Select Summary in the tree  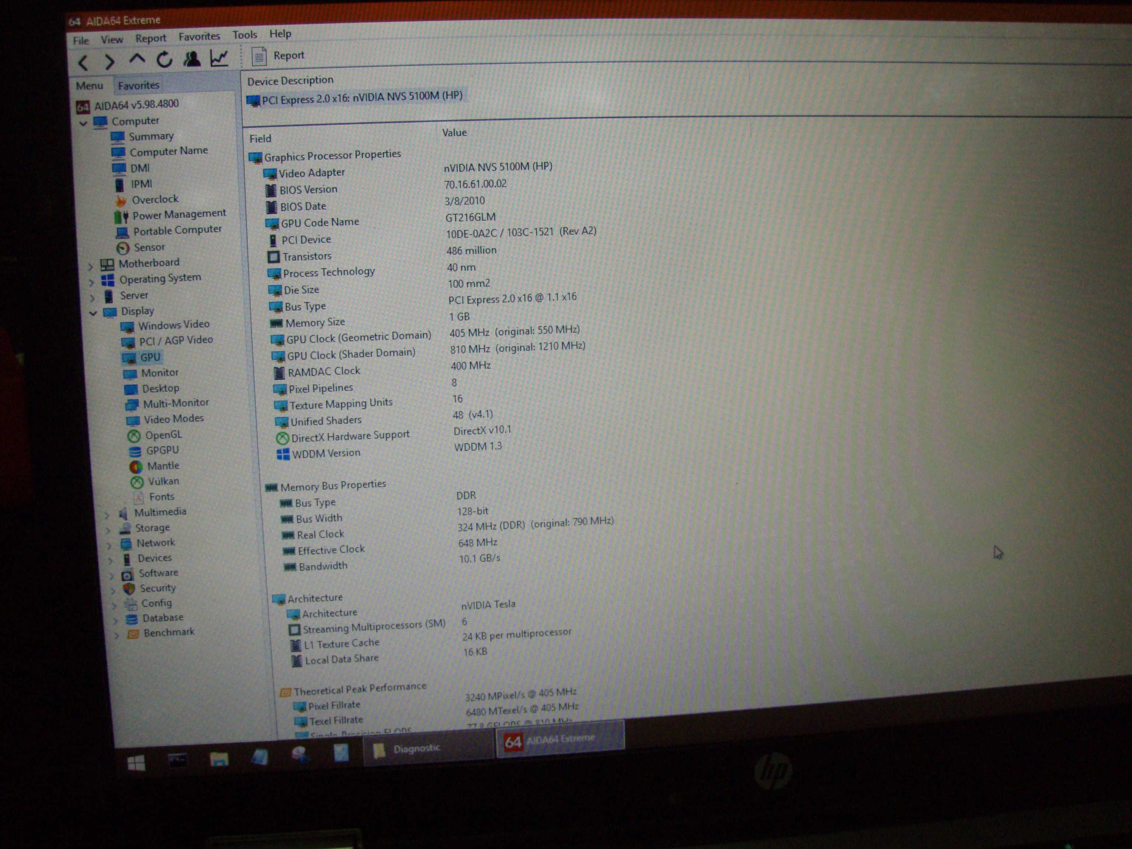[143, 137]
